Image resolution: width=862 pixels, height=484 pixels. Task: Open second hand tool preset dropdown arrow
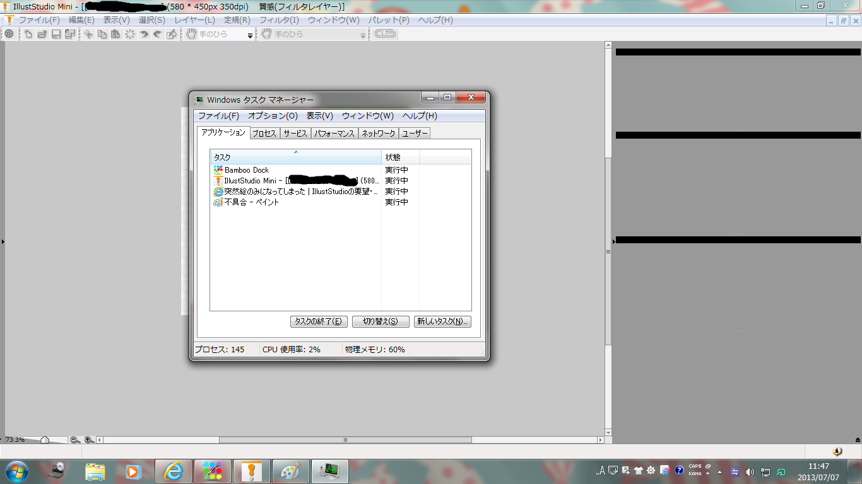pyautogui.click(x=363, y=35)
